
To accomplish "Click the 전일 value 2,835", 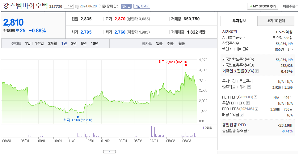I will (86, 19).
